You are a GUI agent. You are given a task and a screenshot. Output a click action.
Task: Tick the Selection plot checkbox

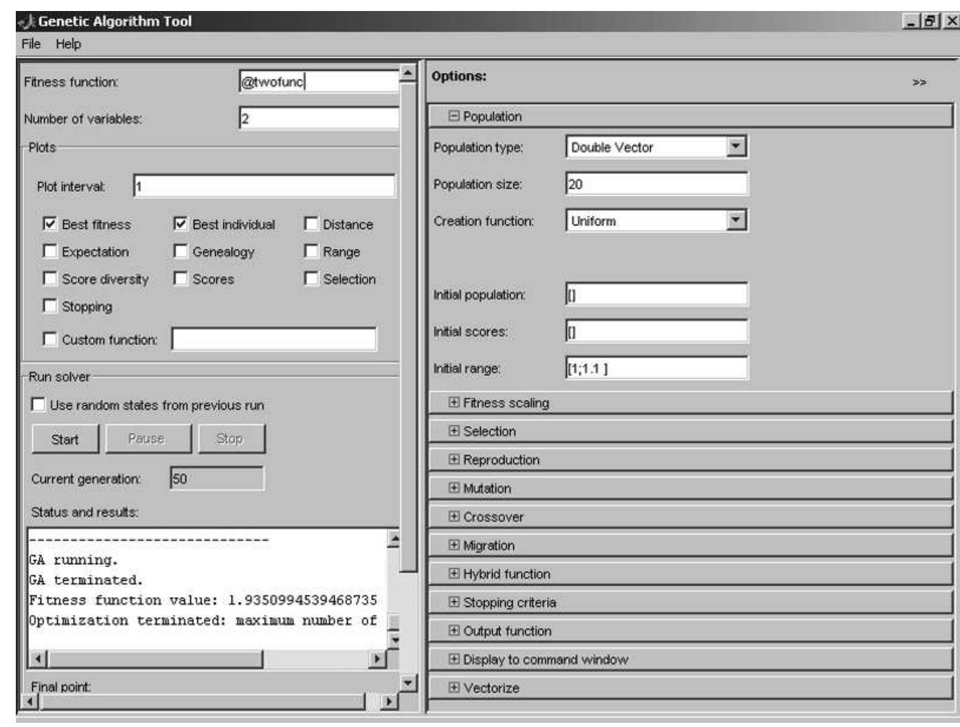311,279
